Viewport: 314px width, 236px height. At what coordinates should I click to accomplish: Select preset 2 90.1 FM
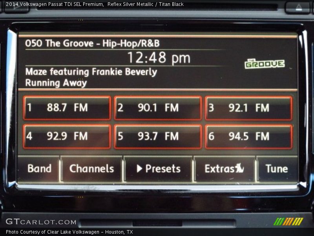click(x=158, y=108)
